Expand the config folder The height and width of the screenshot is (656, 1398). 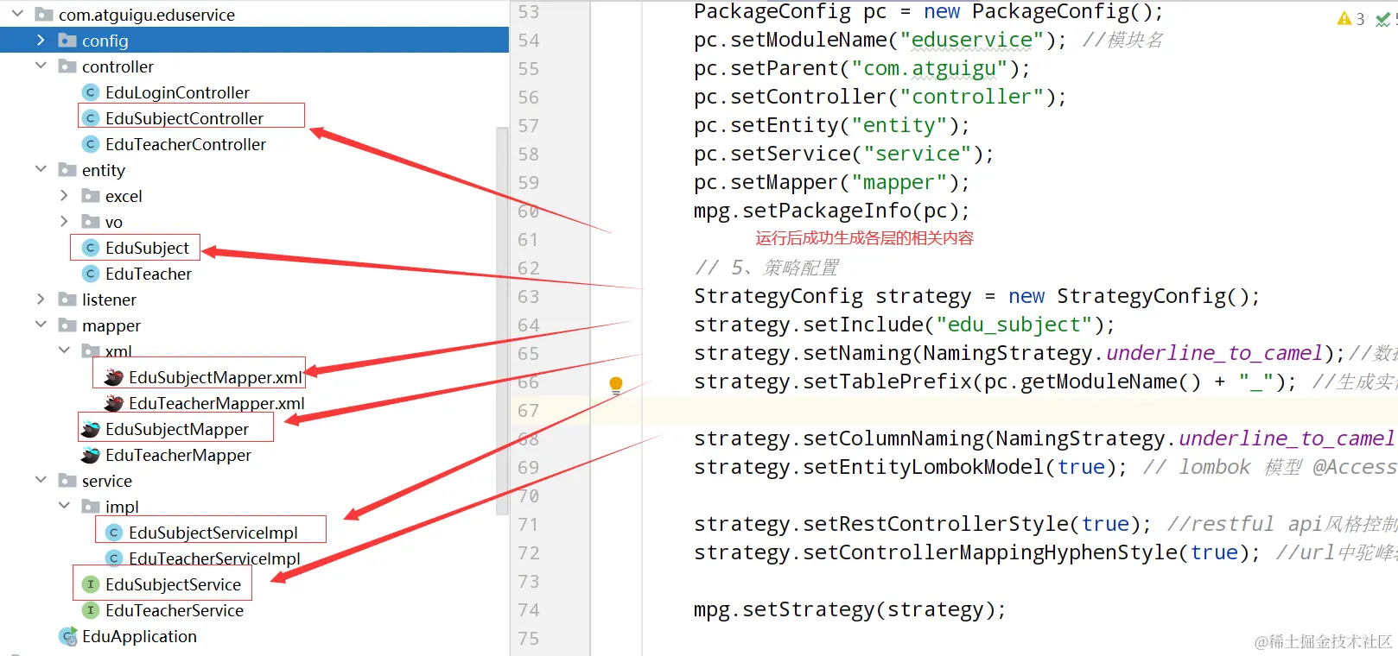(41, 40)
